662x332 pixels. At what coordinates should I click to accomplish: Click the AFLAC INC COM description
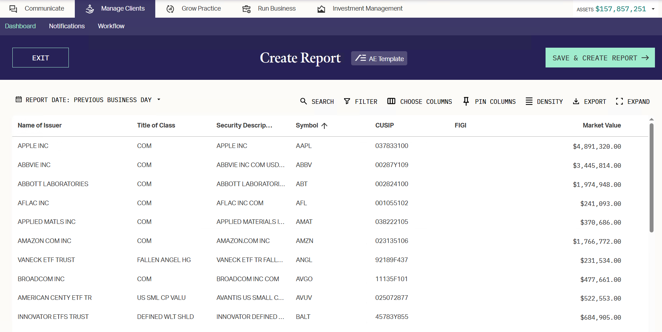tap(240, 203)
